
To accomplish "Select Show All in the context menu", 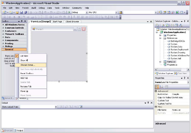I will [24, 60].
